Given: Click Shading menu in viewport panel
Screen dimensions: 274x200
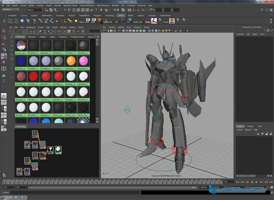Looking at the screenshot, I should pyautogui.click(x=112, y=27).
